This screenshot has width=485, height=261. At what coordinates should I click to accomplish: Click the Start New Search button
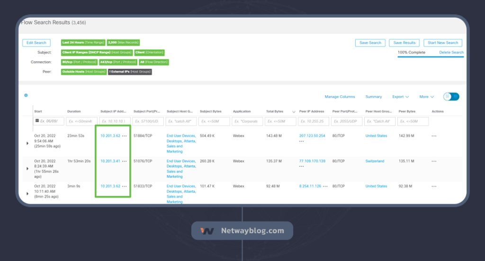coord(443,43)
